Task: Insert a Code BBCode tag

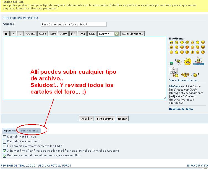Action: [x=43, y=34]
